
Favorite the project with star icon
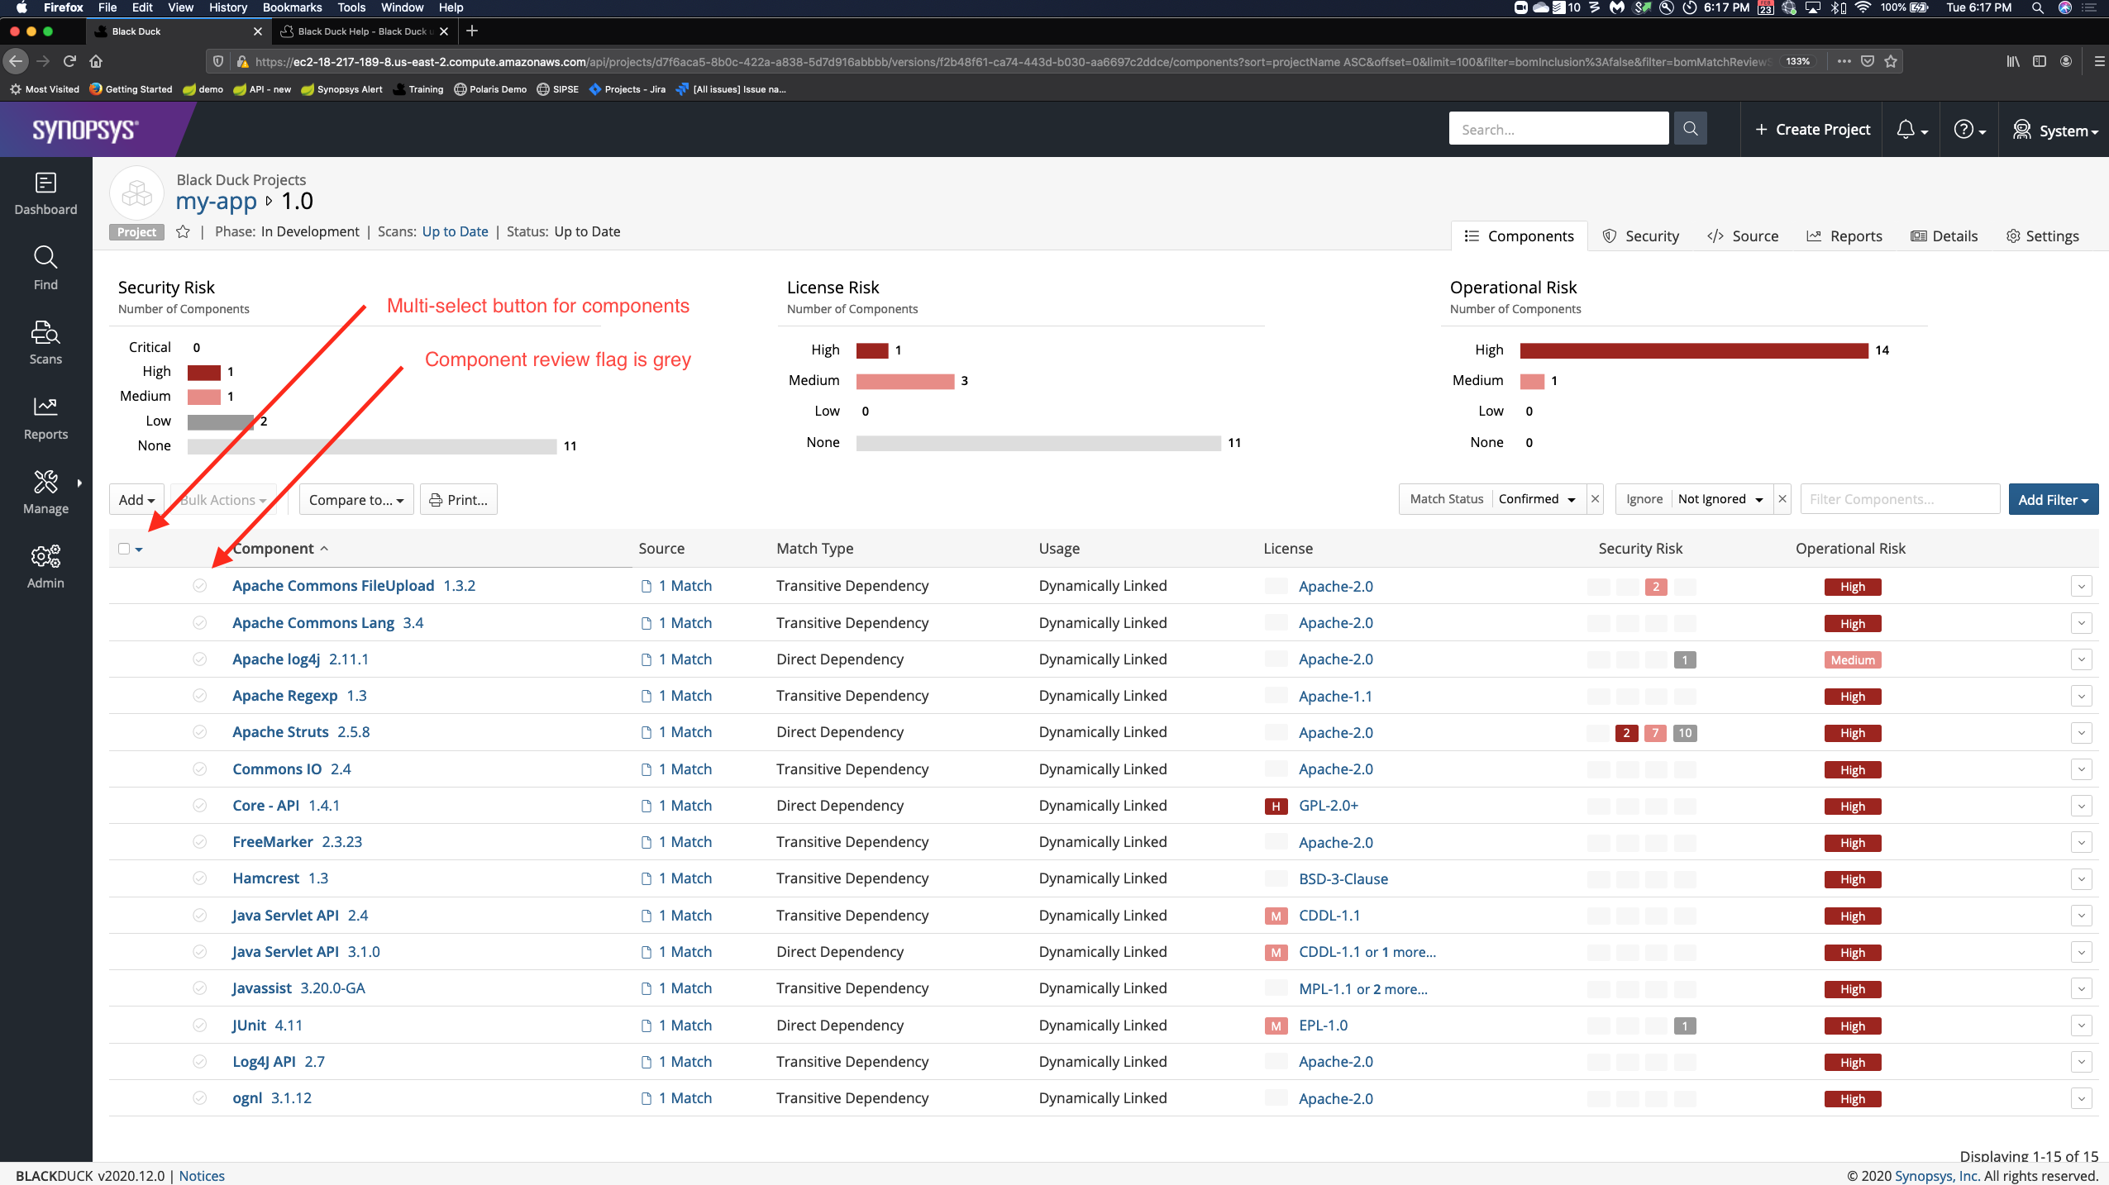tap(183, 232)
